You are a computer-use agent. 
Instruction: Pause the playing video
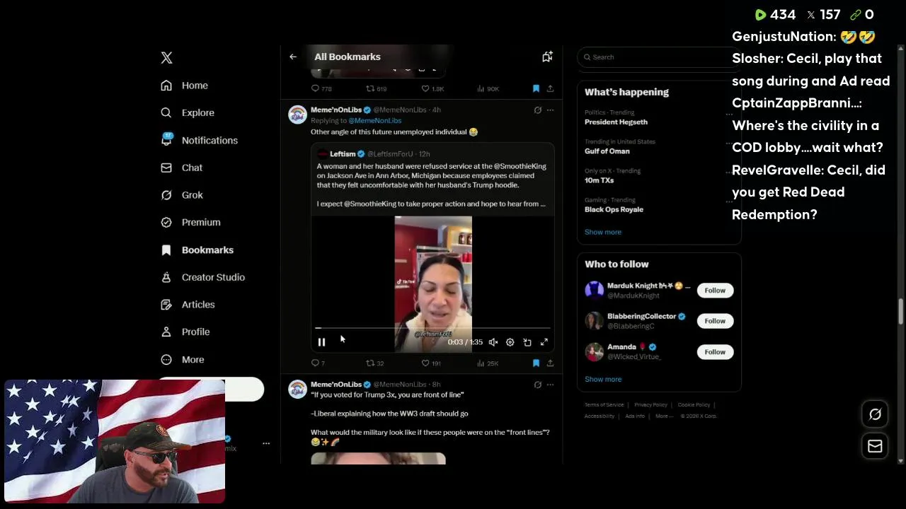[321, 342]
